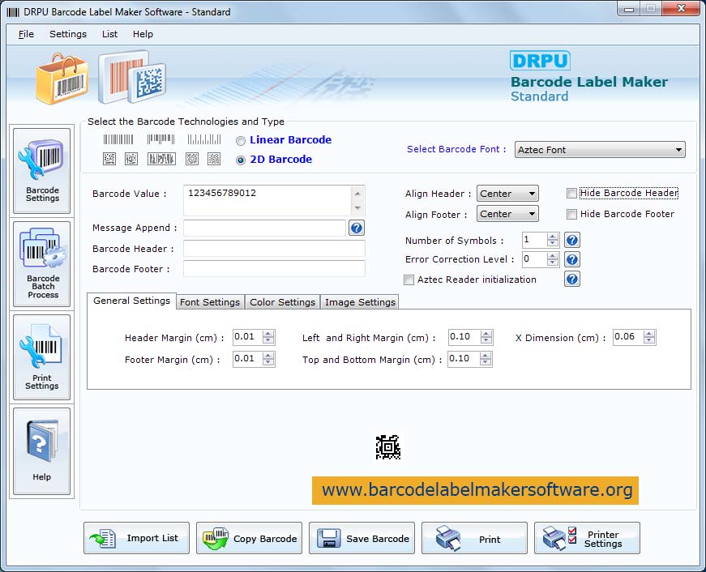The image size is (706, 572).
Task: Click the Message Append input field
Action: click(265, 228)
